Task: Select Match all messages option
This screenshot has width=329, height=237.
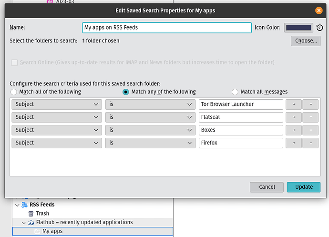Action: (x=235, y=92)
